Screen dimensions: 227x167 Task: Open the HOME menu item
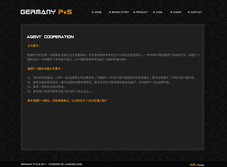98,12
